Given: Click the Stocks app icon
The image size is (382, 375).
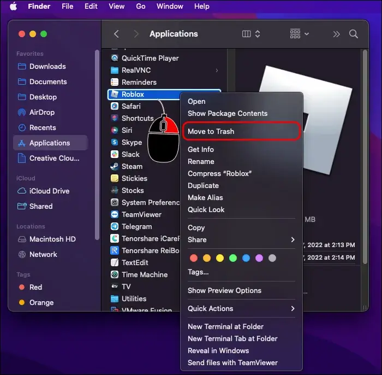Looking at the screenshot, I should coord(115,190).
